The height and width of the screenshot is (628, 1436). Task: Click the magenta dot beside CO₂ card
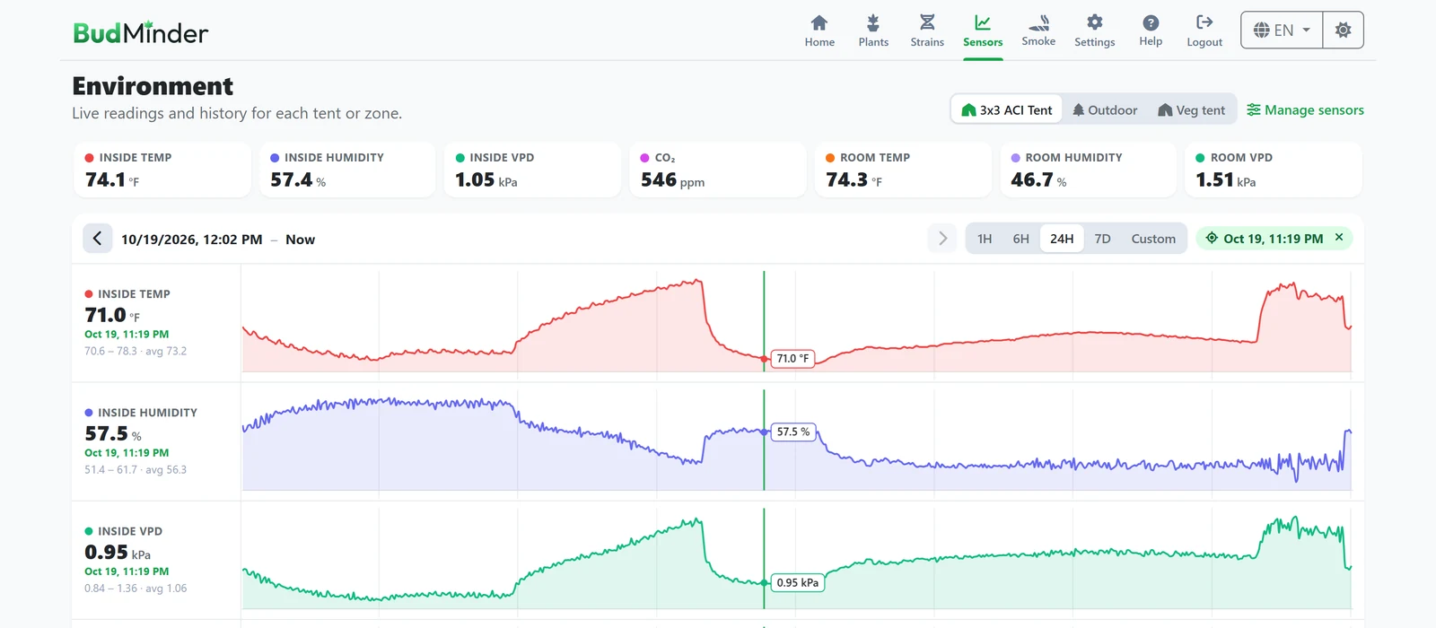point(644,158)
